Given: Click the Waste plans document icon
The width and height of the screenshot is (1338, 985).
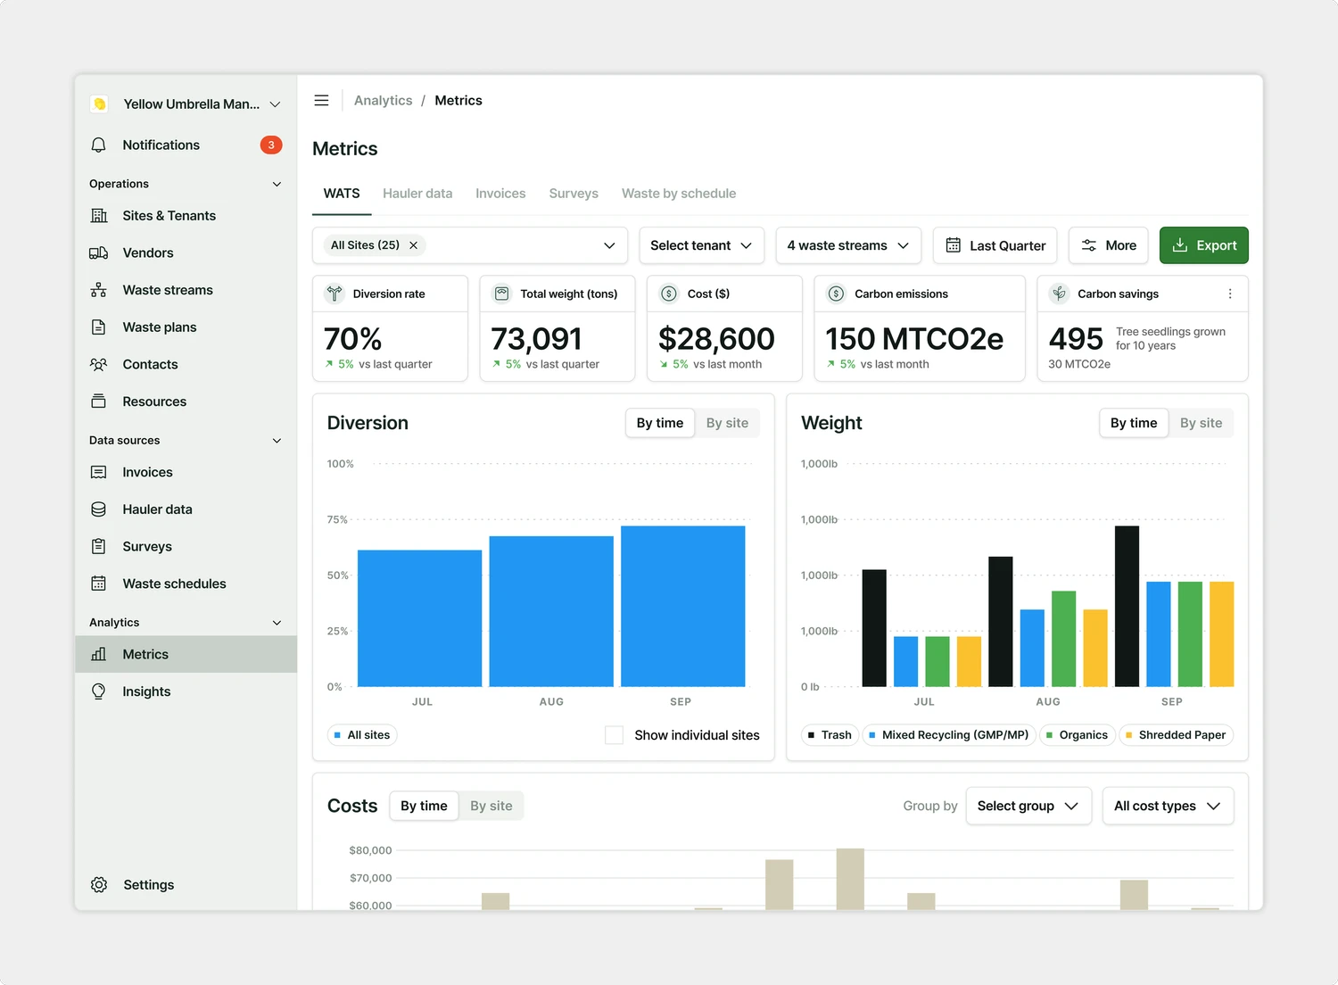Looking at the screenshot, I should coord(99,327).
